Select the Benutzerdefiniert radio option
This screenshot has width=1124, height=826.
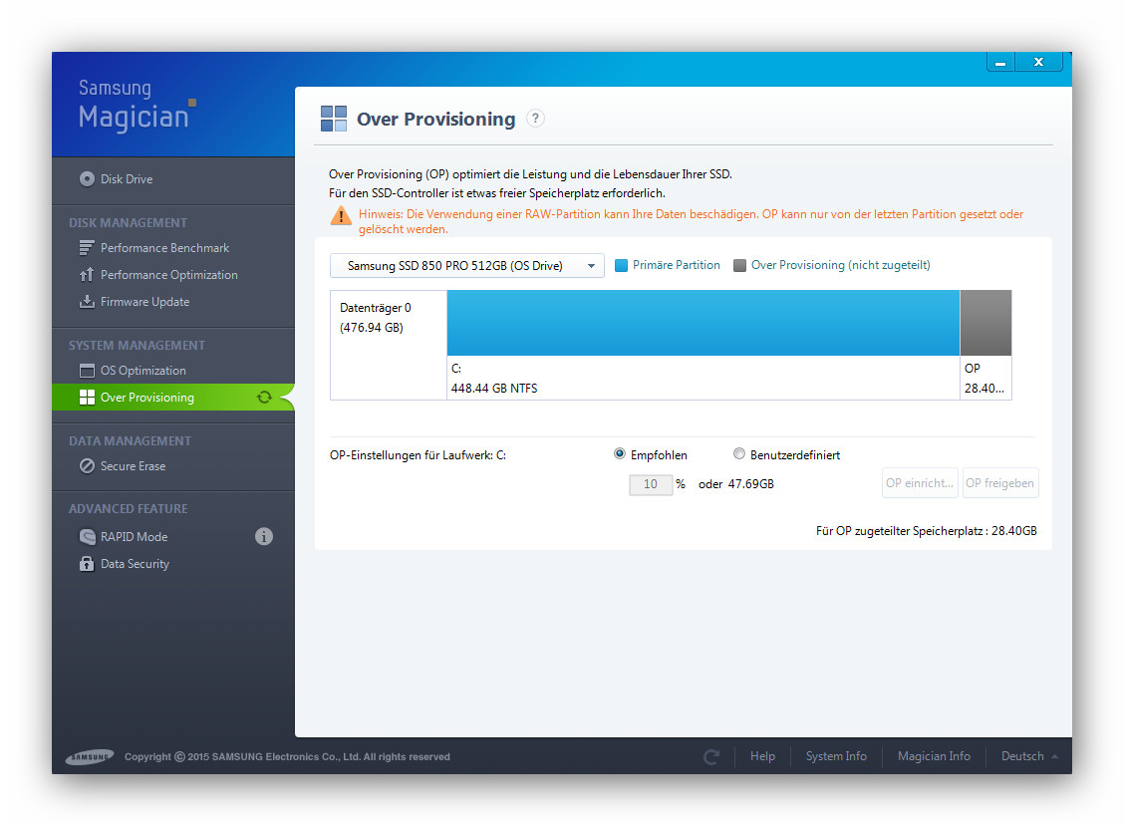(739, 454)
